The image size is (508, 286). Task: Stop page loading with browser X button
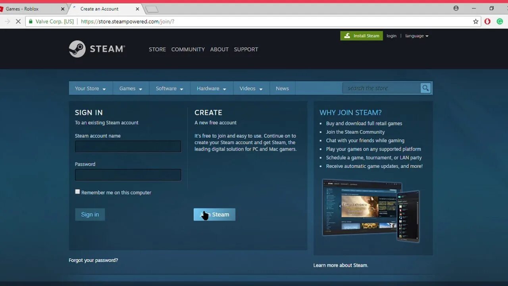tap(18, 21)
